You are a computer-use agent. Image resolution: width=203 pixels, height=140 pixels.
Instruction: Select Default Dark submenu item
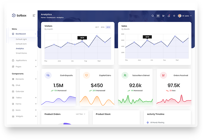[x=21, y=44]
